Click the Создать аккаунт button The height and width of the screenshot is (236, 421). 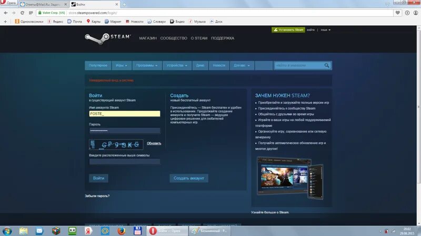tap(189, 178)
